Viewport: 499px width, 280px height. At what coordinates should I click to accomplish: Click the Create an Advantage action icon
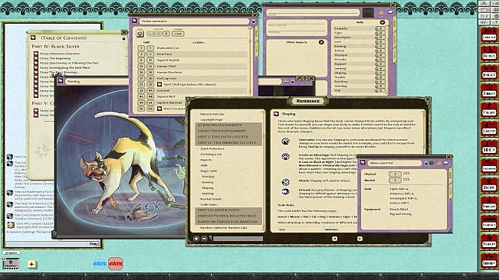(285, 156)
